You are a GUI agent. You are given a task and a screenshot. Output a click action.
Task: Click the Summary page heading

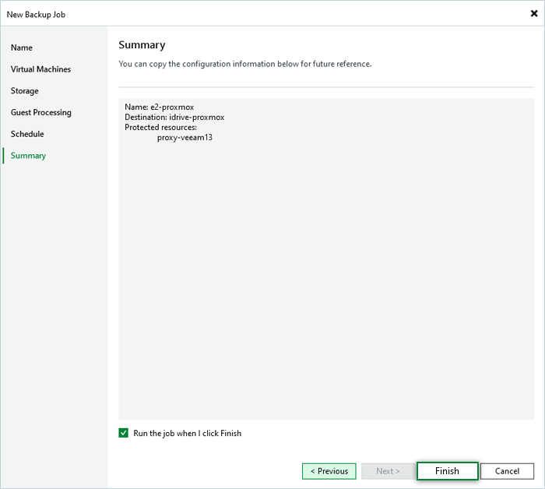[x=142, y=45]
